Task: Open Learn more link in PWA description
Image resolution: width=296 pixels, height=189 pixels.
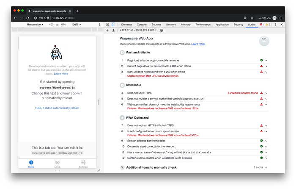Action: click(x=198, y=44)
